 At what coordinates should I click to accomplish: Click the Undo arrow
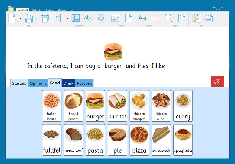tap(215, 8)
